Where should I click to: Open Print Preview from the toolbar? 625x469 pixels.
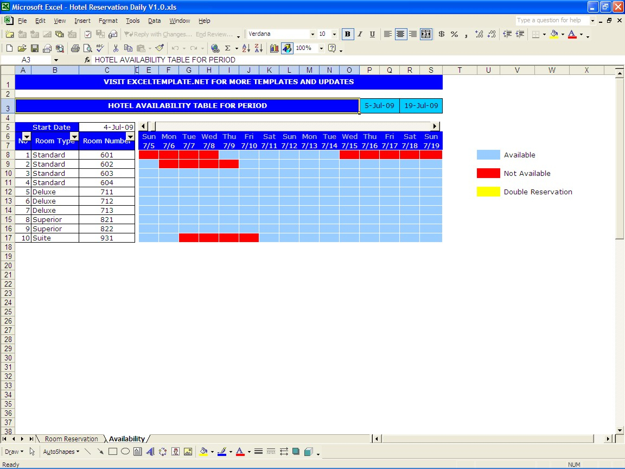click(87, 48)
